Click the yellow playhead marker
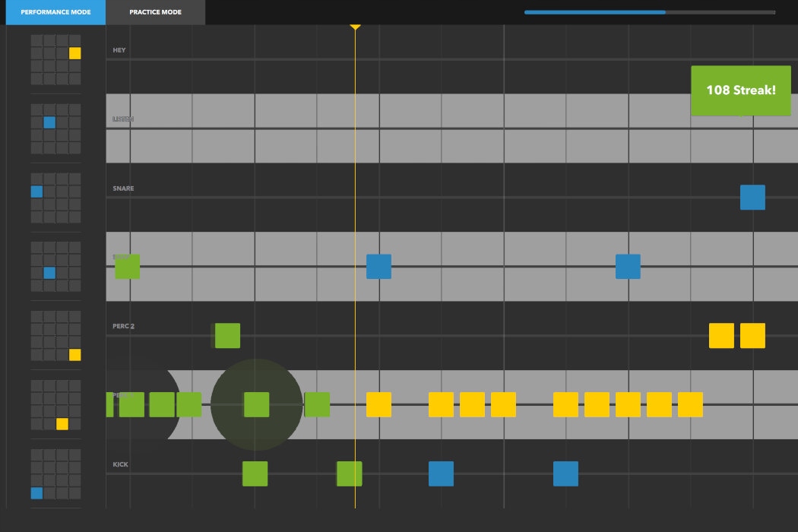798x532 pixels. pos(355,27)
